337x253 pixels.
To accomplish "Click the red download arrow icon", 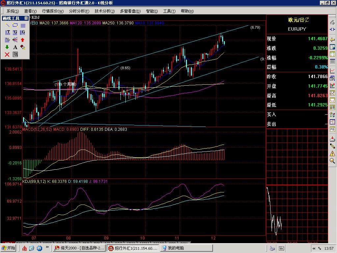I will tap(332, 139).
